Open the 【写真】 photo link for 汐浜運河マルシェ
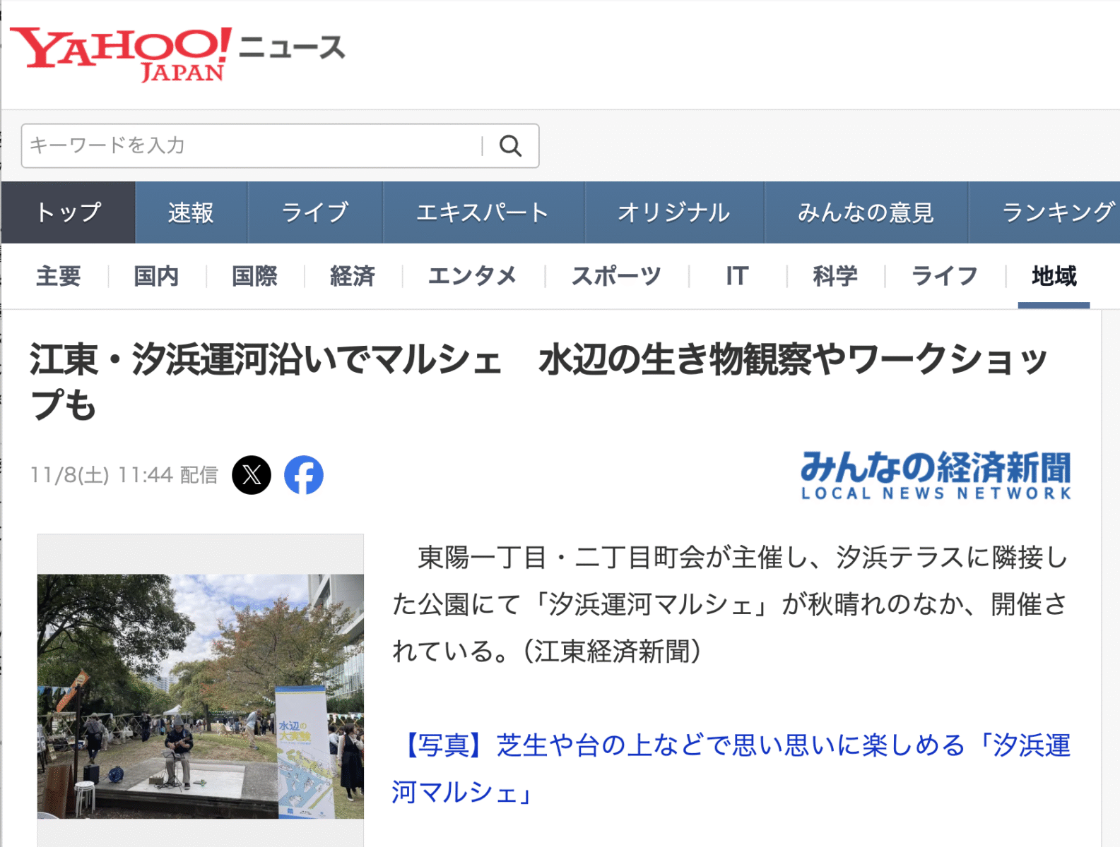Screen dimensions: 1120x847 (731, 768)
